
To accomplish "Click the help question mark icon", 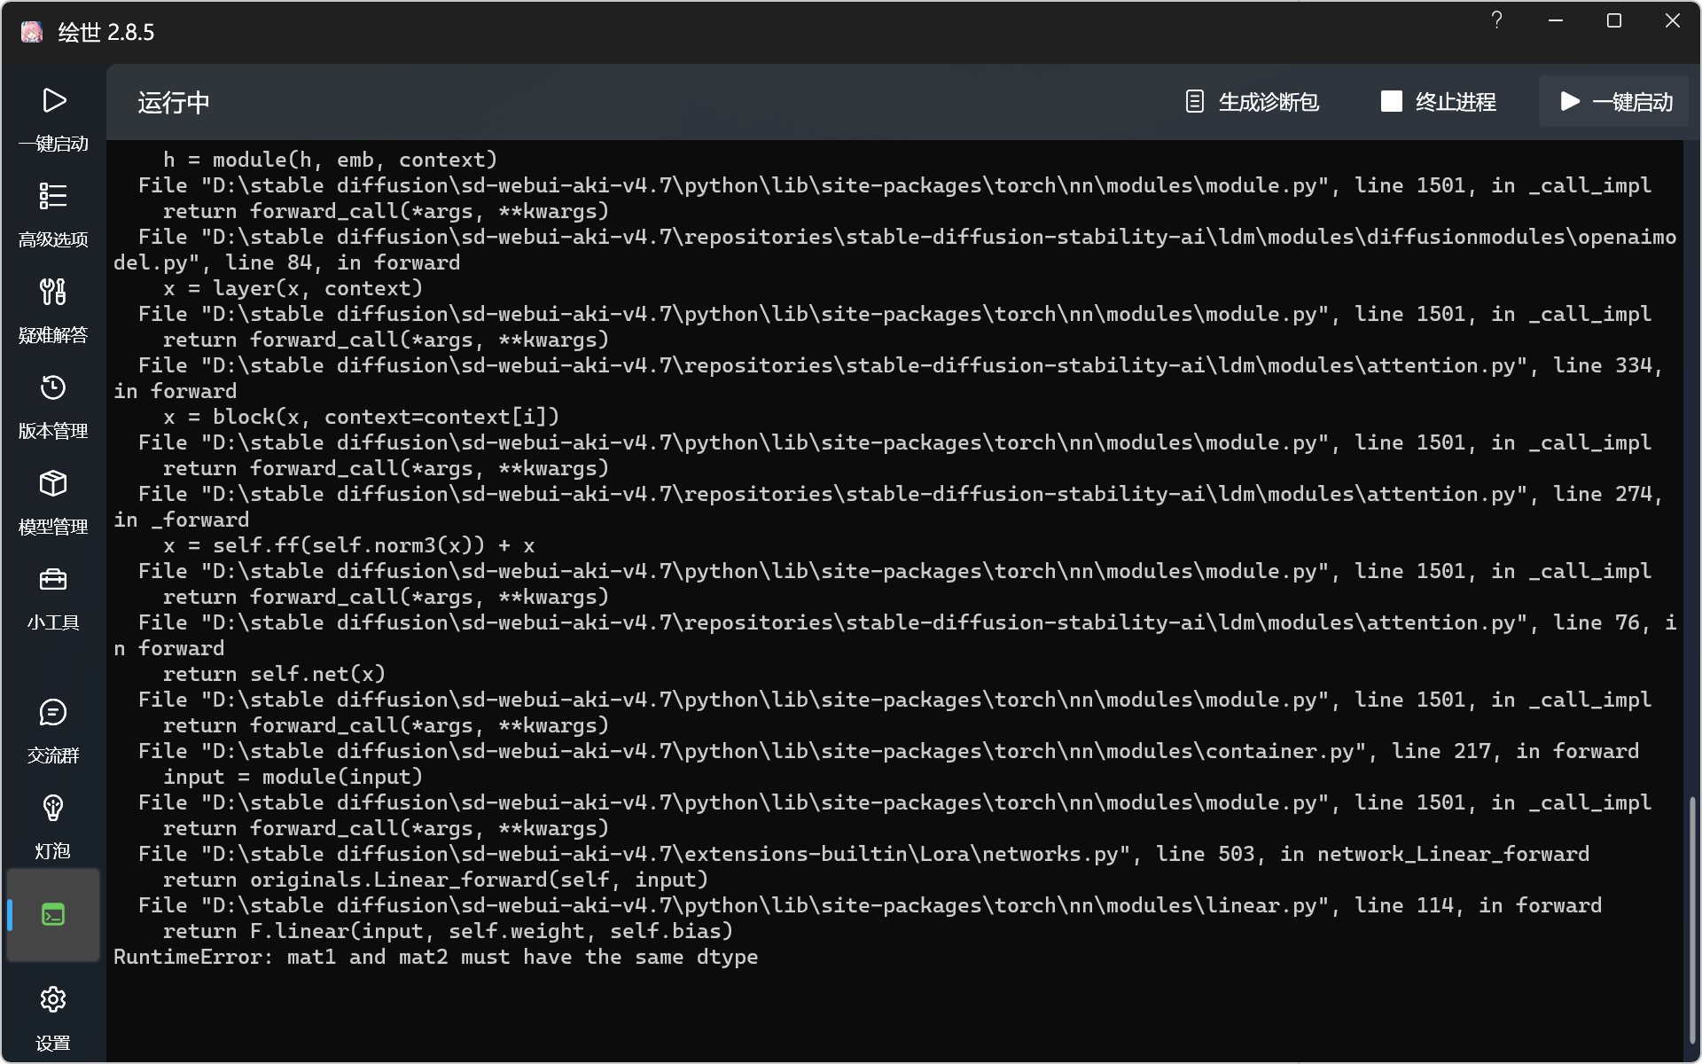I will [x=1496, y=20].
